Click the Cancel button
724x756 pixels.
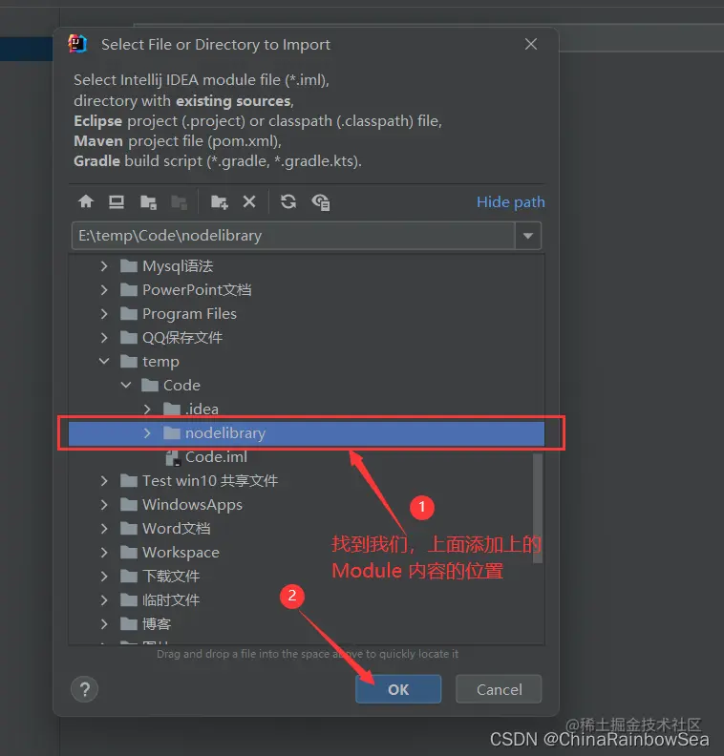click(x=499, y=689)
